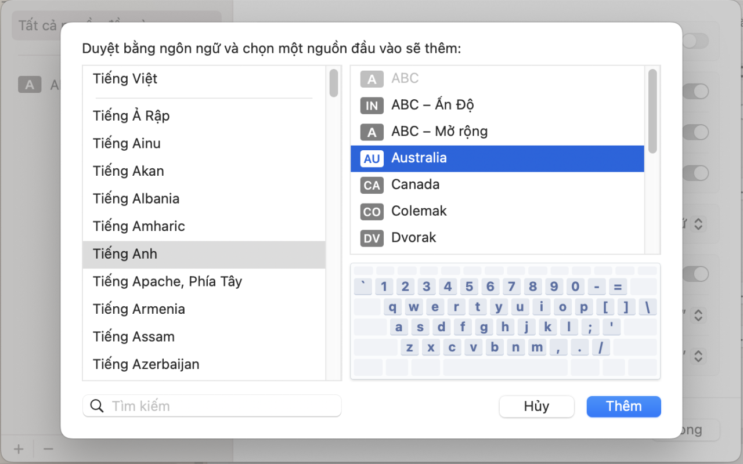Click the minus icon to remove input source
The image size is (743, 464).
[49, 449]
